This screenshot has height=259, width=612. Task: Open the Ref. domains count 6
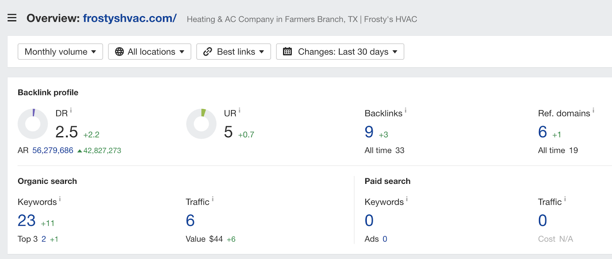click(542, 132)
